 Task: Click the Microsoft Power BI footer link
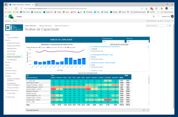click(x=32, y=110)
